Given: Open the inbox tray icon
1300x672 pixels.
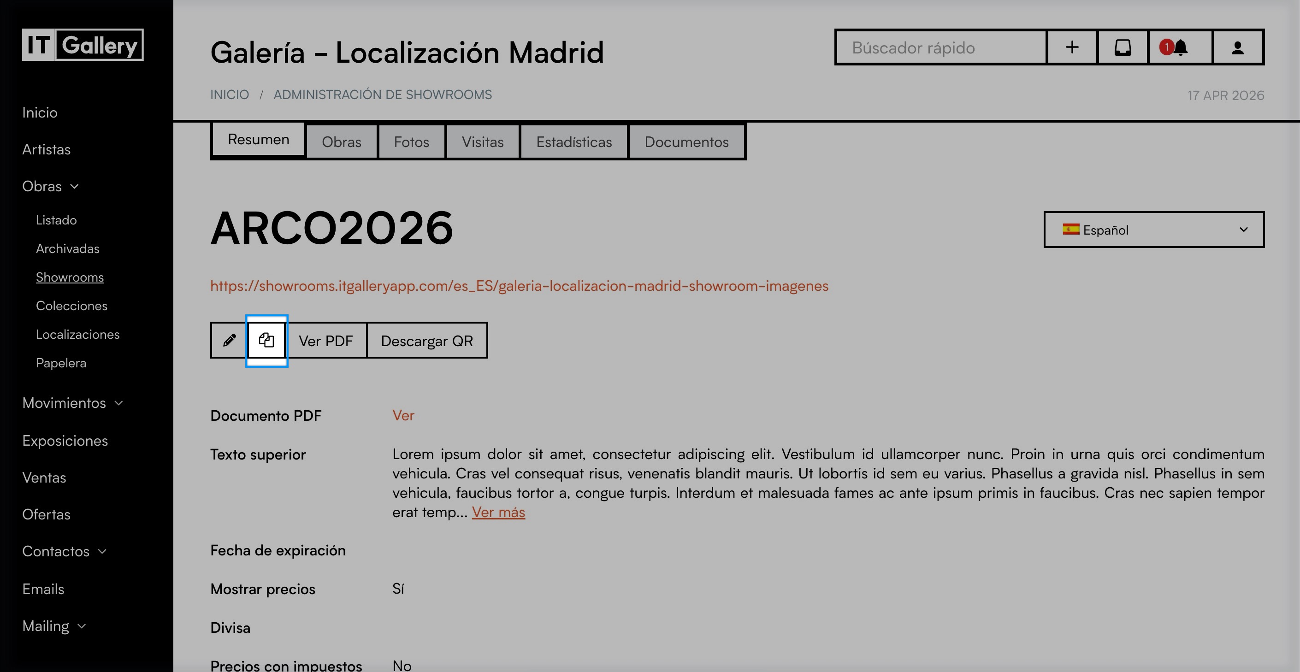Looking at the screenshot, I should click(x=1123, y=47).
